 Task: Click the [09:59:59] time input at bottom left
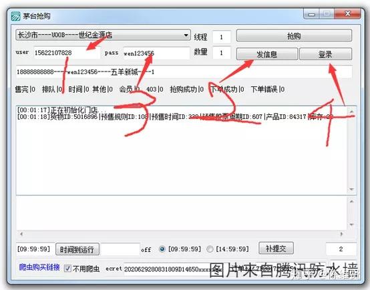click(x=35, y=249)
